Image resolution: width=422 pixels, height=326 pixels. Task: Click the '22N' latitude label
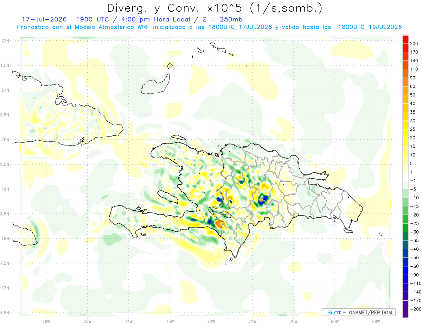coord(5,41)
